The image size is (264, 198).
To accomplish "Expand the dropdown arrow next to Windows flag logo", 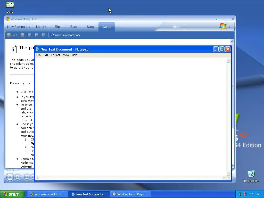I will pos(229,27).
